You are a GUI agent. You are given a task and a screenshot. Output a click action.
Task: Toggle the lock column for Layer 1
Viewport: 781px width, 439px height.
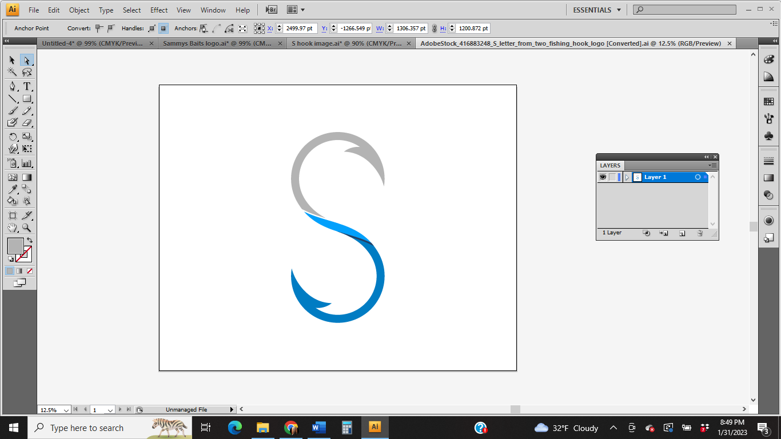613,177
